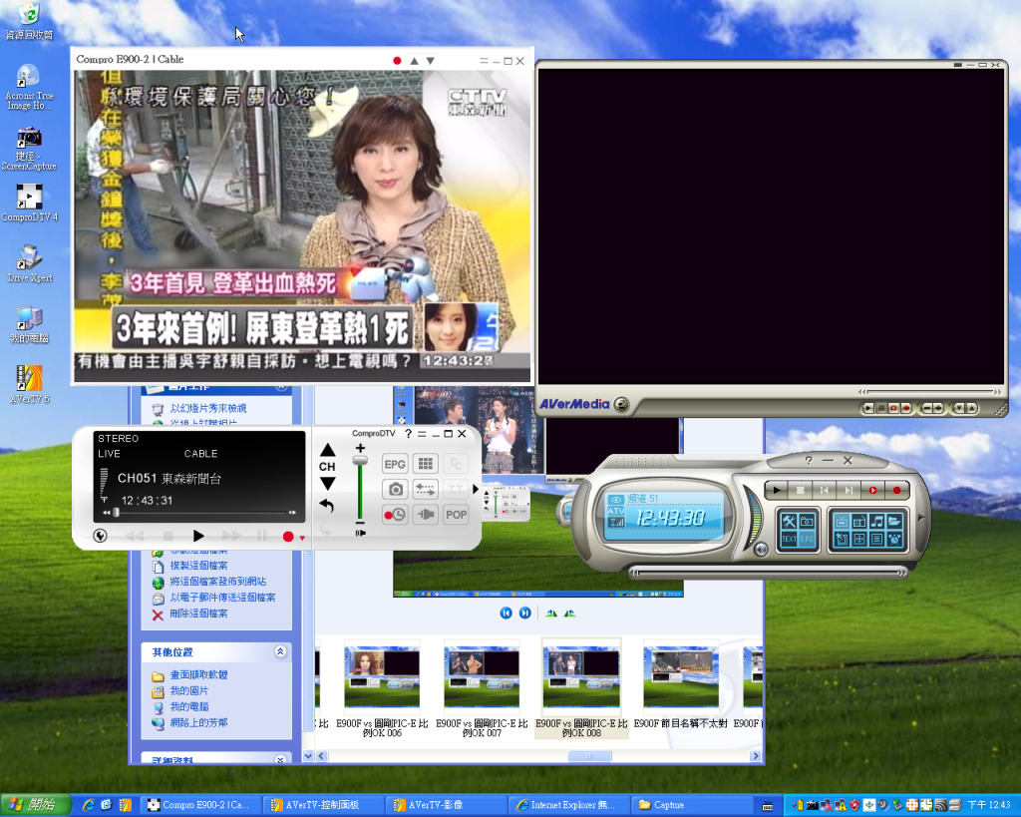Expand the 詳細資料 section
The height and width of the screenshot is (817, 1021).
tap(280, 760)
